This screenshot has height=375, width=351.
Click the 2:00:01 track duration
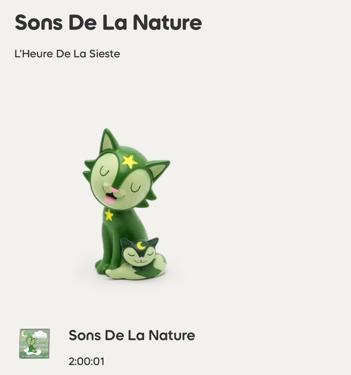point(86,361)
